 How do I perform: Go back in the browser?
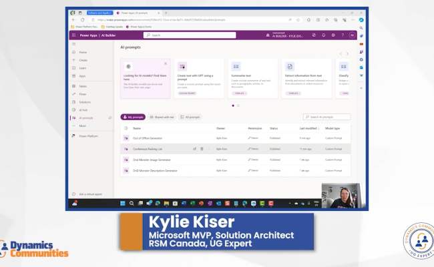click(x=73, y=20)
